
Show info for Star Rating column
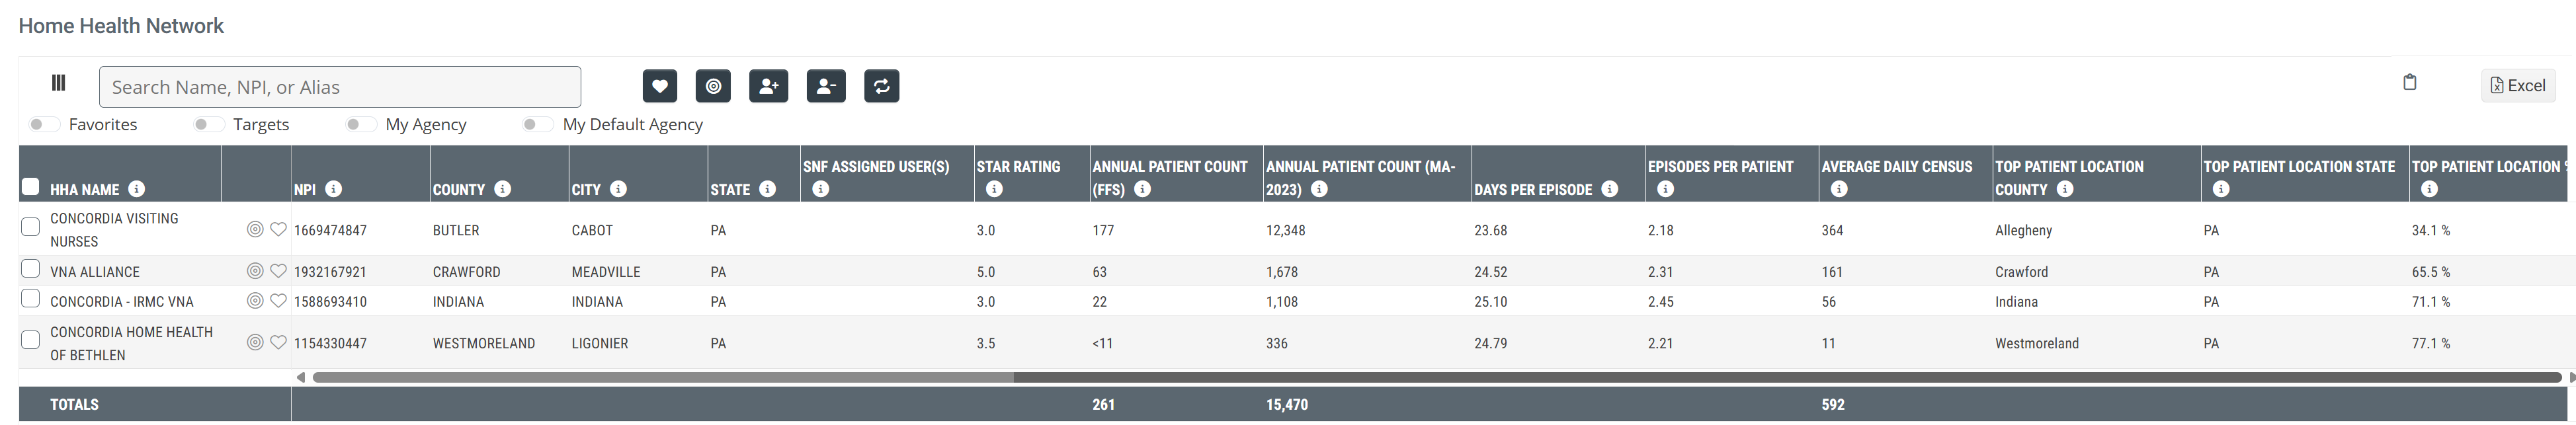click(x=994, y=189)
